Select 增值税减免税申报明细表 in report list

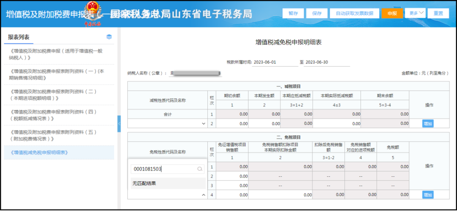click(59, 152)
